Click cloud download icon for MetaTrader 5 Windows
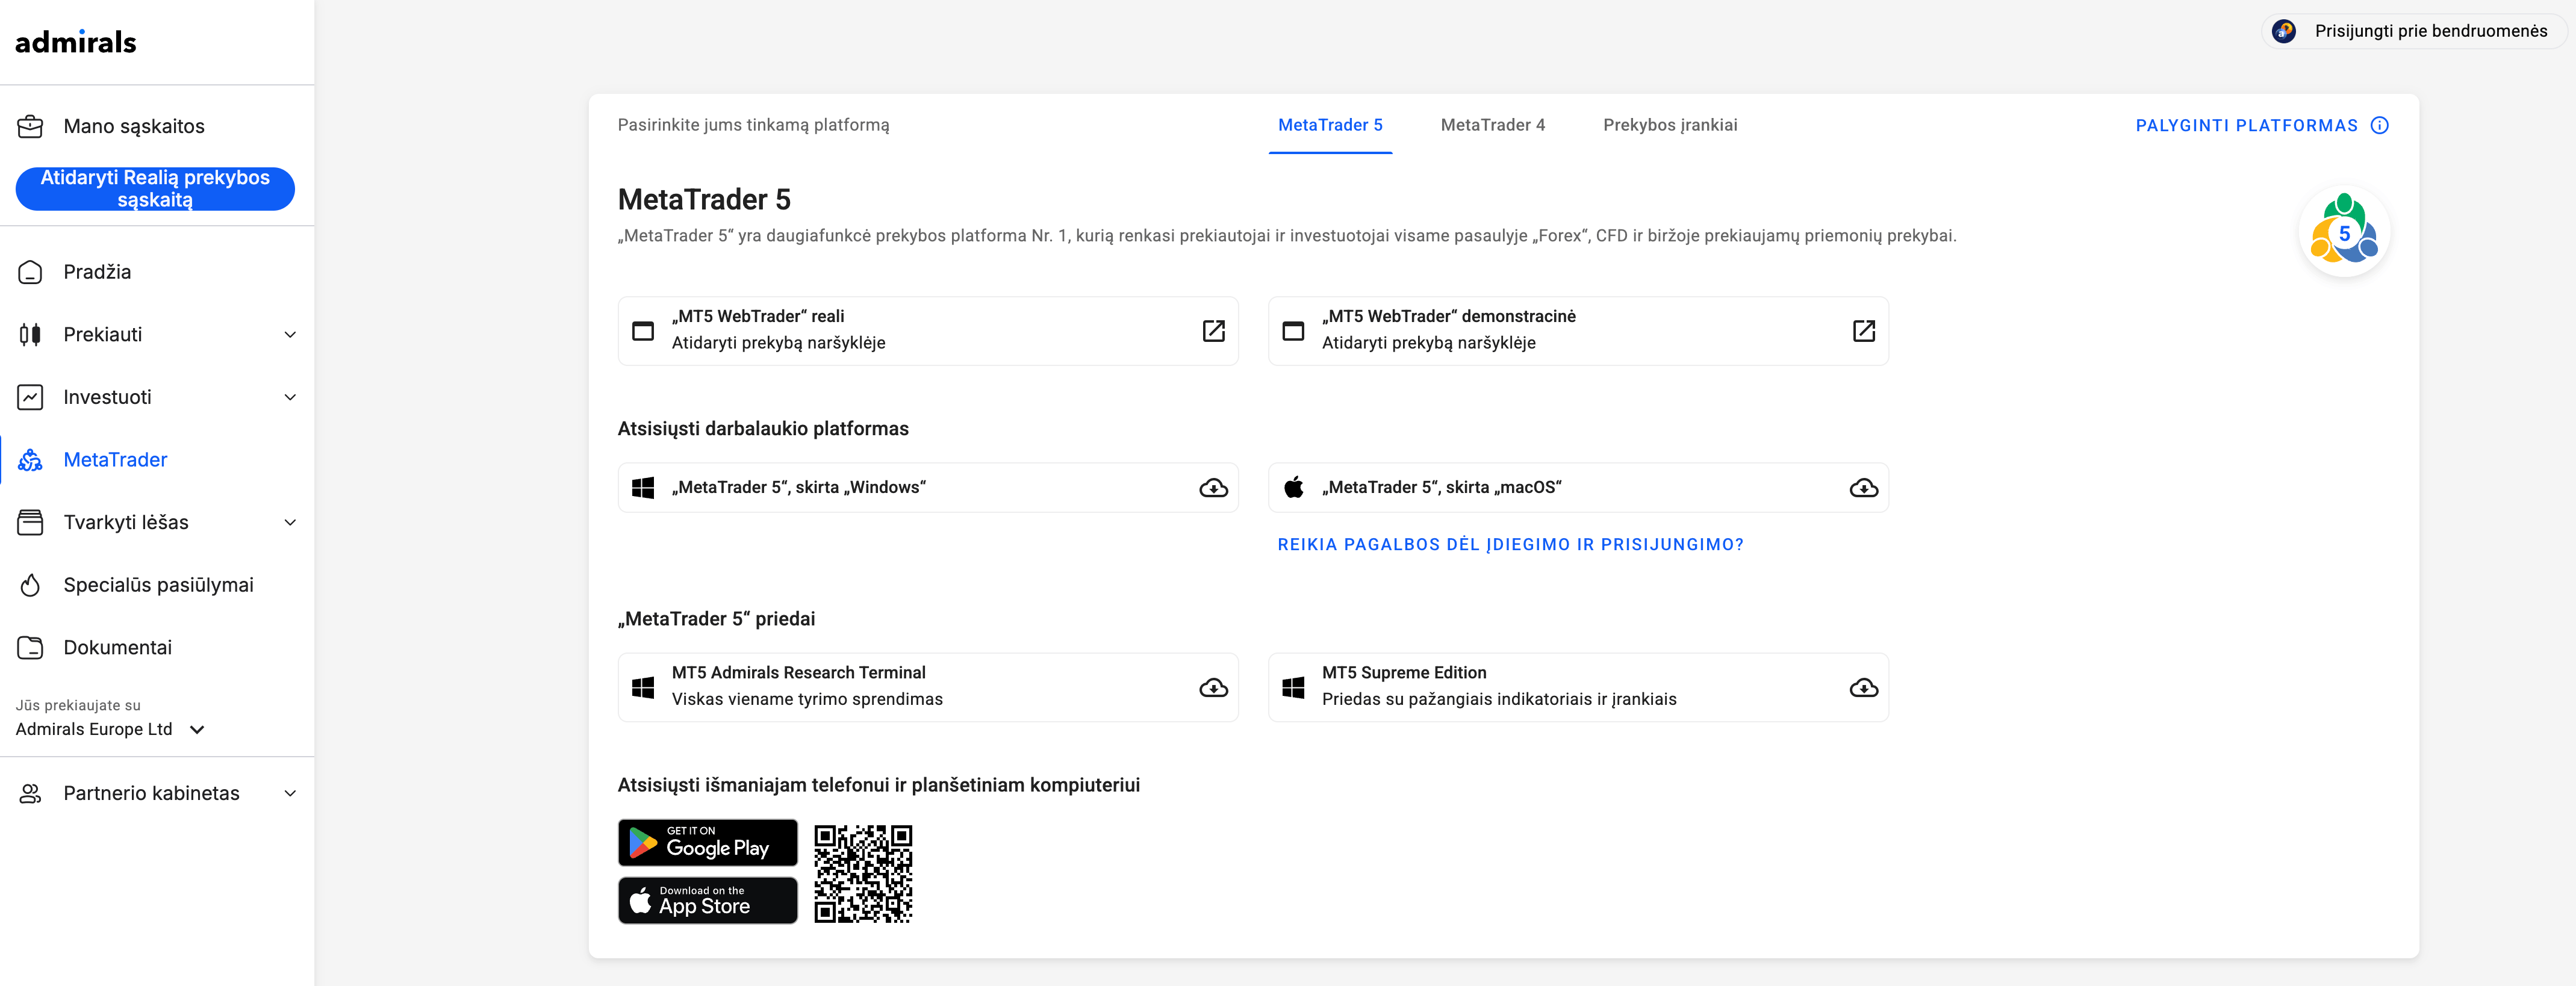This screenshot has width=2576, height=986. [x=1213, y=488]
